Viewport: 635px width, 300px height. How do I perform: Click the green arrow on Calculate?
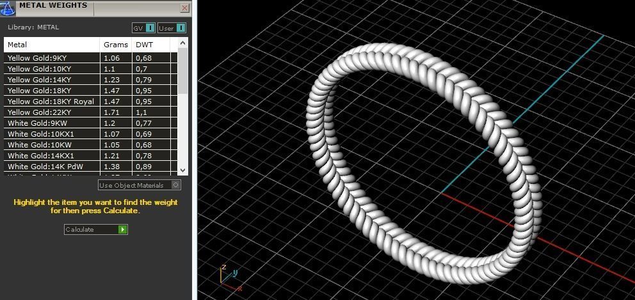(x=123, y=229)
